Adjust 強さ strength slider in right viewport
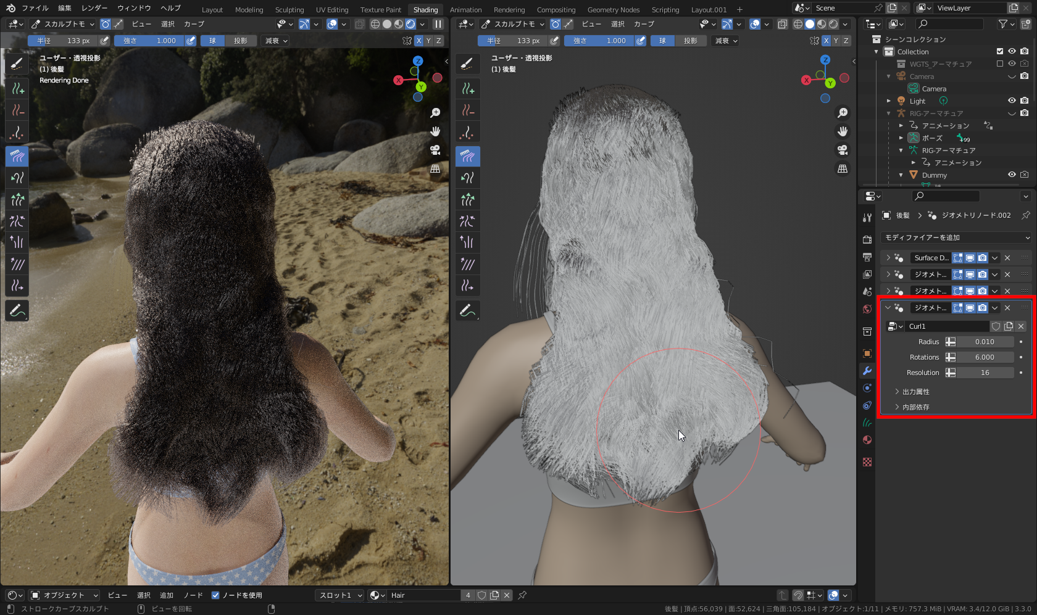Viewport: 1037px width, 615px height. click(599, 41)
